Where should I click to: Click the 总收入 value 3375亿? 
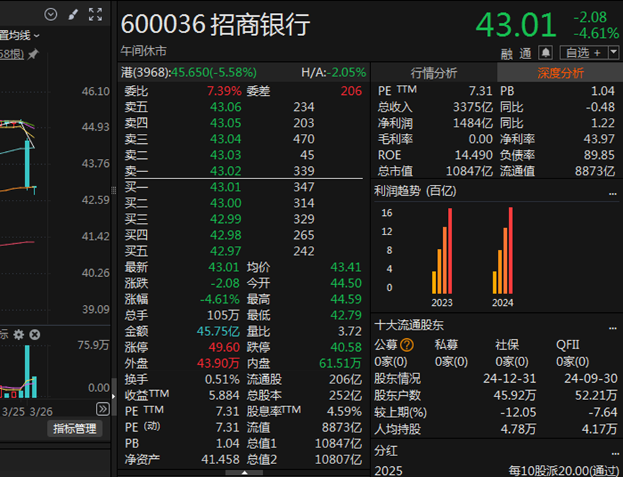point(472,107)
